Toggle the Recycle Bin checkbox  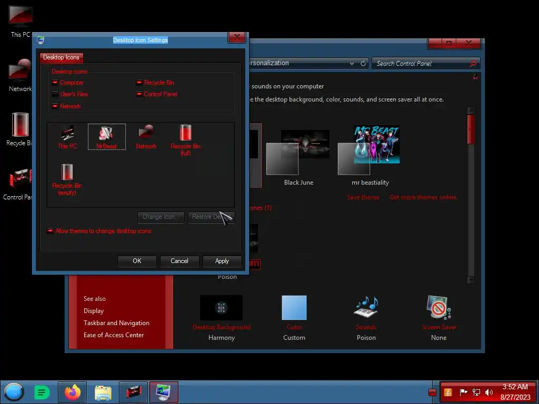[x=139, y=83]
